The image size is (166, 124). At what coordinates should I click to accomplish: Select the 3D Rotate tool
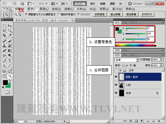coord(4,71)
